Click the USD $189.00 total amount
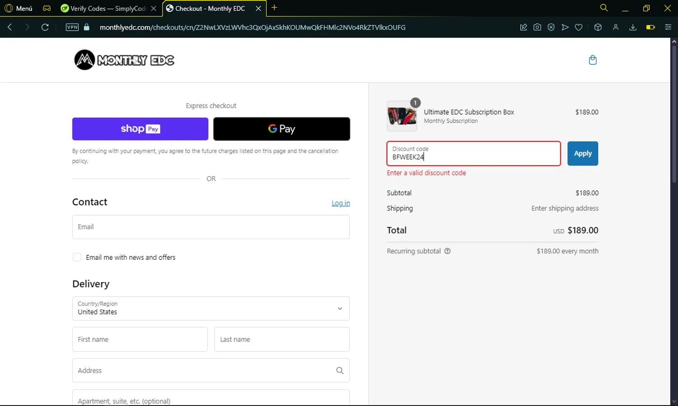This screenshot has height=406, width=678. (576, 230)
